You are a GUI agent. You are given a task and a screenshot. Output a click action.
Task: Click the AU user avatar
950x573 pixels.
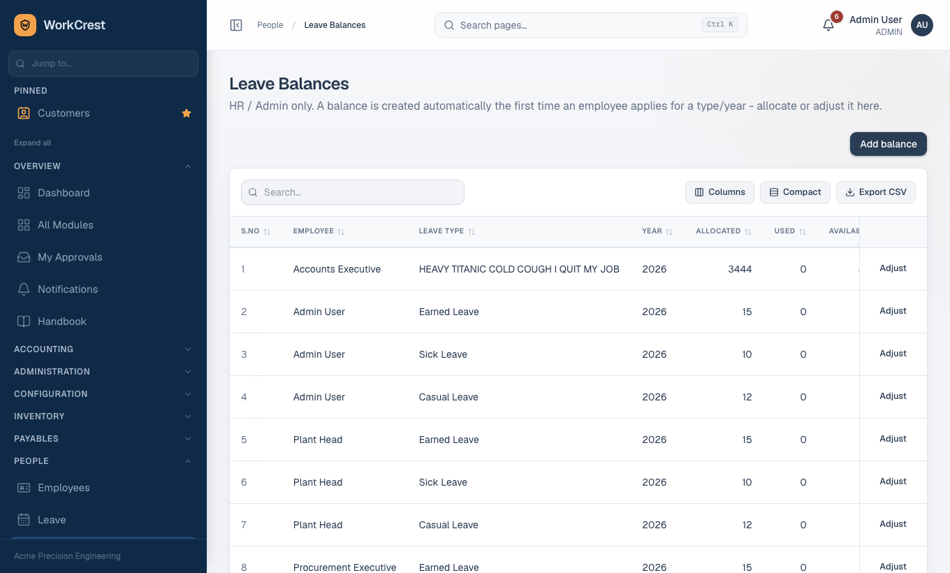click(x=922, y=25)
